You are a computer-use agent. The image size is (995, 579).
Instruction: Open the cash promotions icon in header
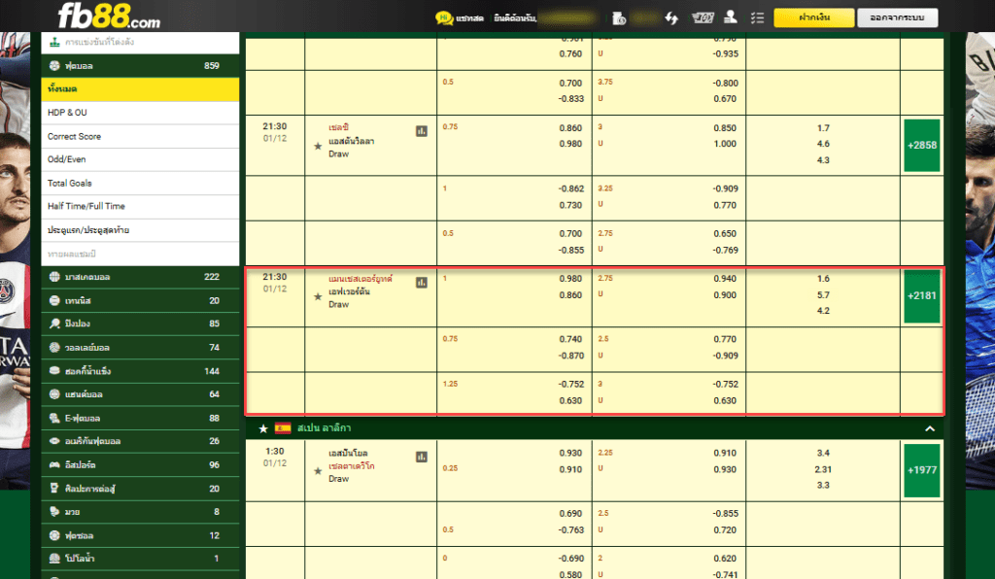(703, 17)
